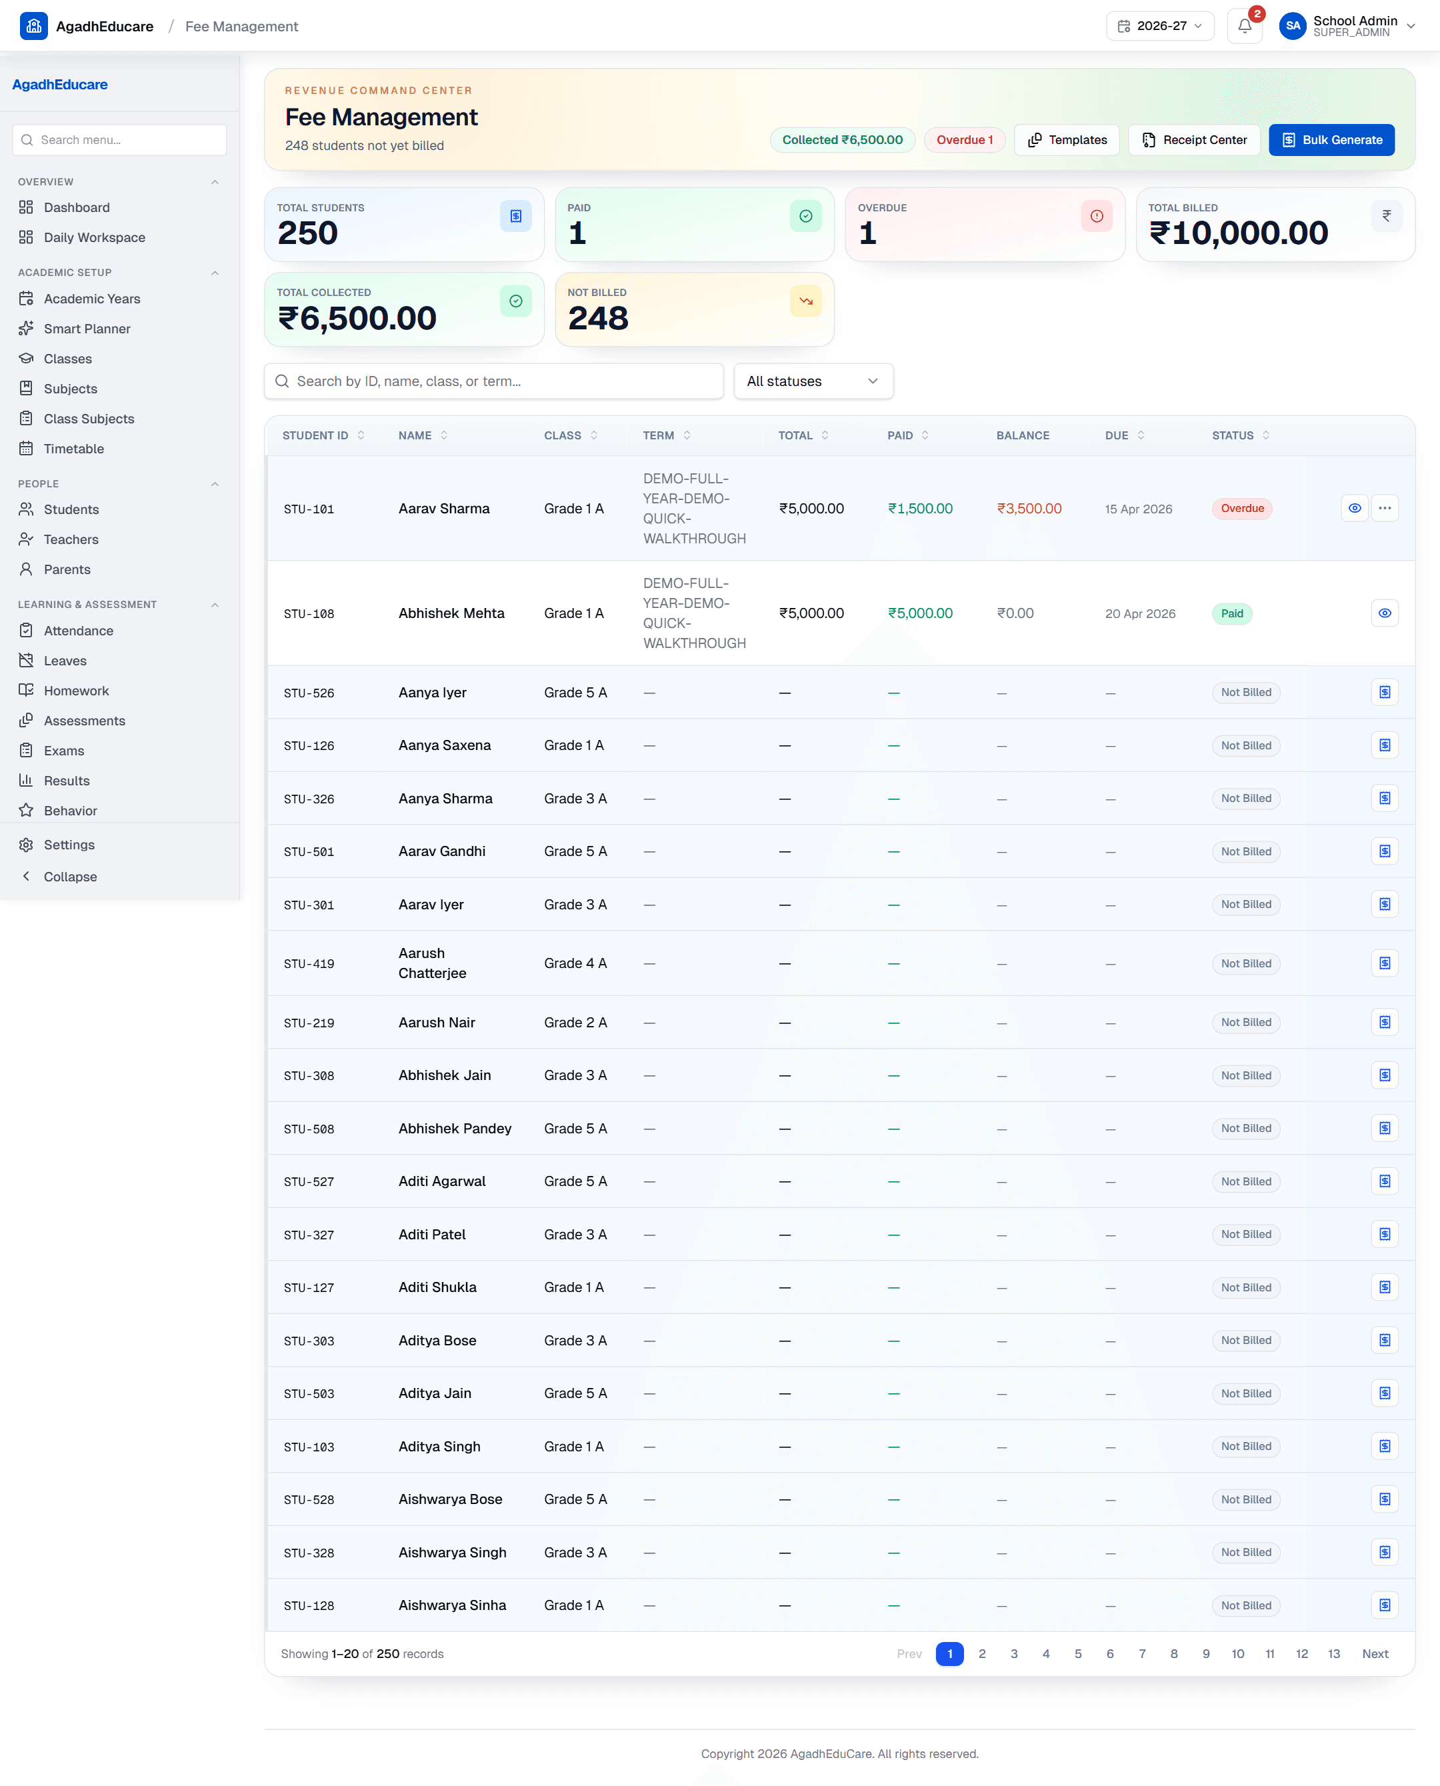
Task: Click the Not Billed trend icon
Action: (805, 301)
